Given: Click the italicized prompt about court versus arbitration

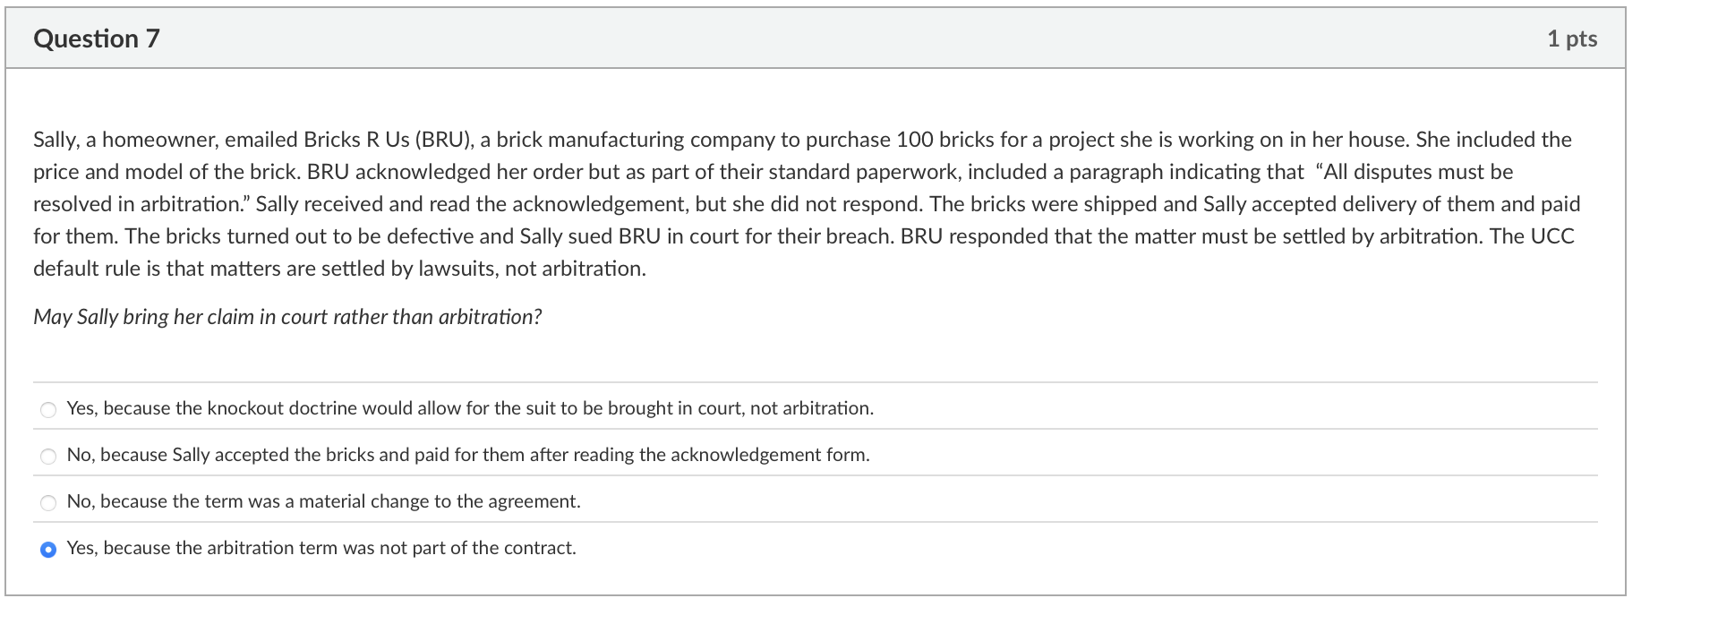Looking at the screenshot, I should click(x=286, y=316).
